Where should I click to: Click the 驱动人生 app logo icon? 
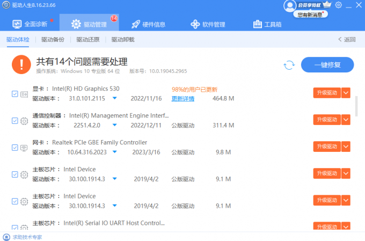click(6, 5)
